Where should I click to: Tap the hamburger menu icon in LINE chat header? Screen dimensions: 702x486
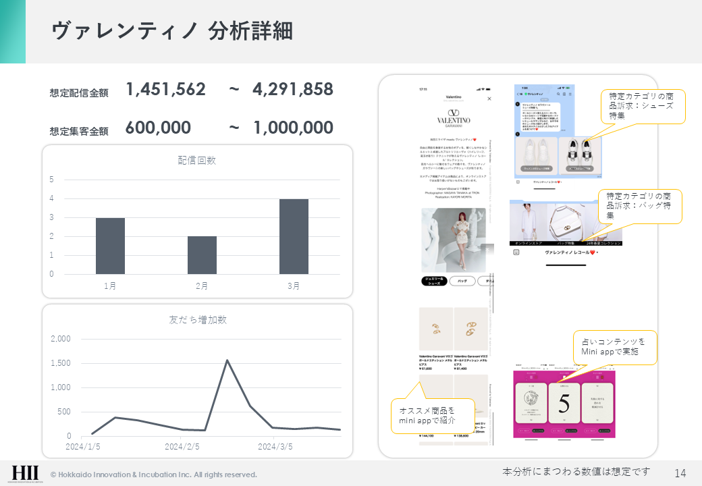coord(570,94)
